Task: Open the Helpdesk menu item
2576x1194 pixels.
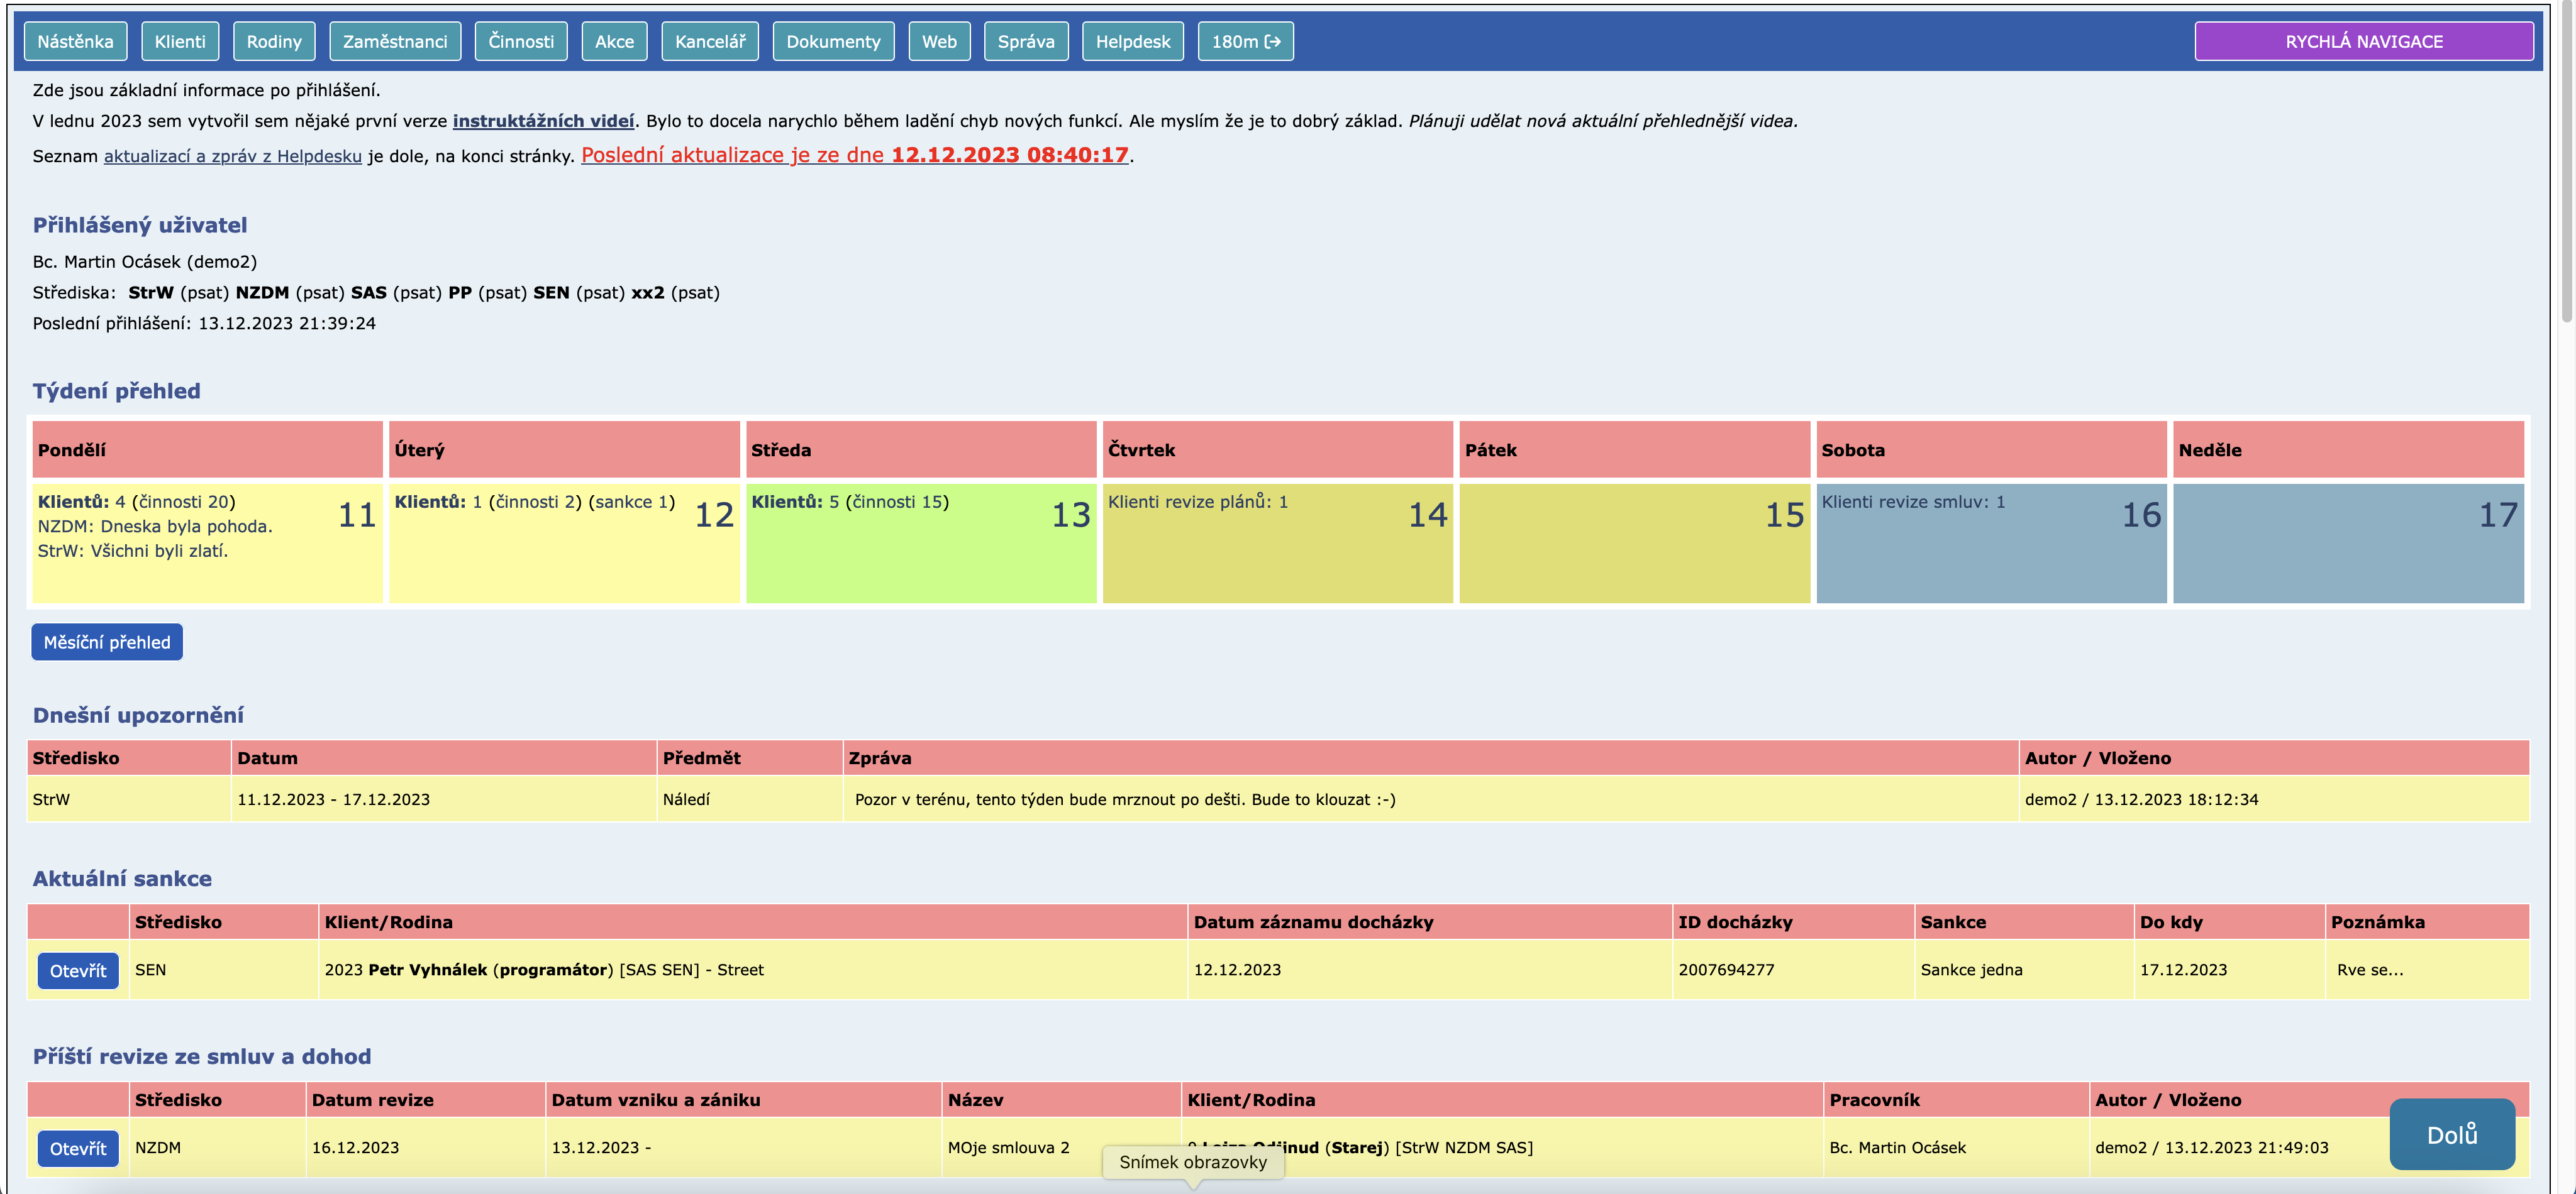Action: click(1132, 41)
